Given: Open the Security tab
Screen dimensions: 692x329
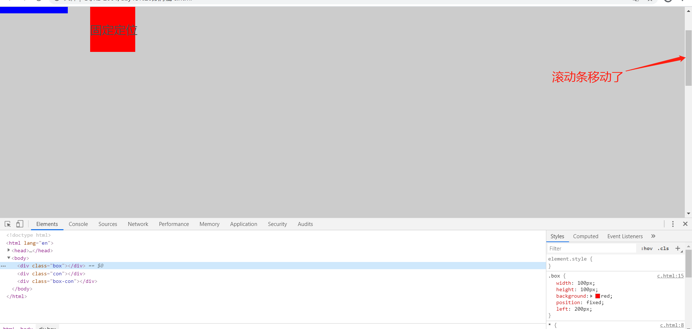Looking at the screenshot, I should click(x=277, y=224).
